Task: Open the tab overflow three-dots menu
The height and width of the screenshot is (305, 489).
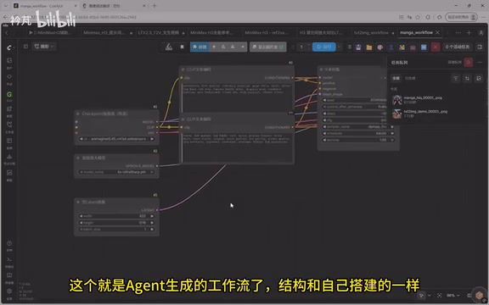Action: (x=458, y=33)
